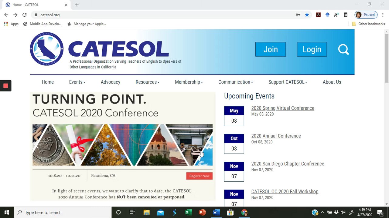Open Microsoft Store from the taskbar
The image size is (389, 218).
pyautogui.click(x=230, y=212)
